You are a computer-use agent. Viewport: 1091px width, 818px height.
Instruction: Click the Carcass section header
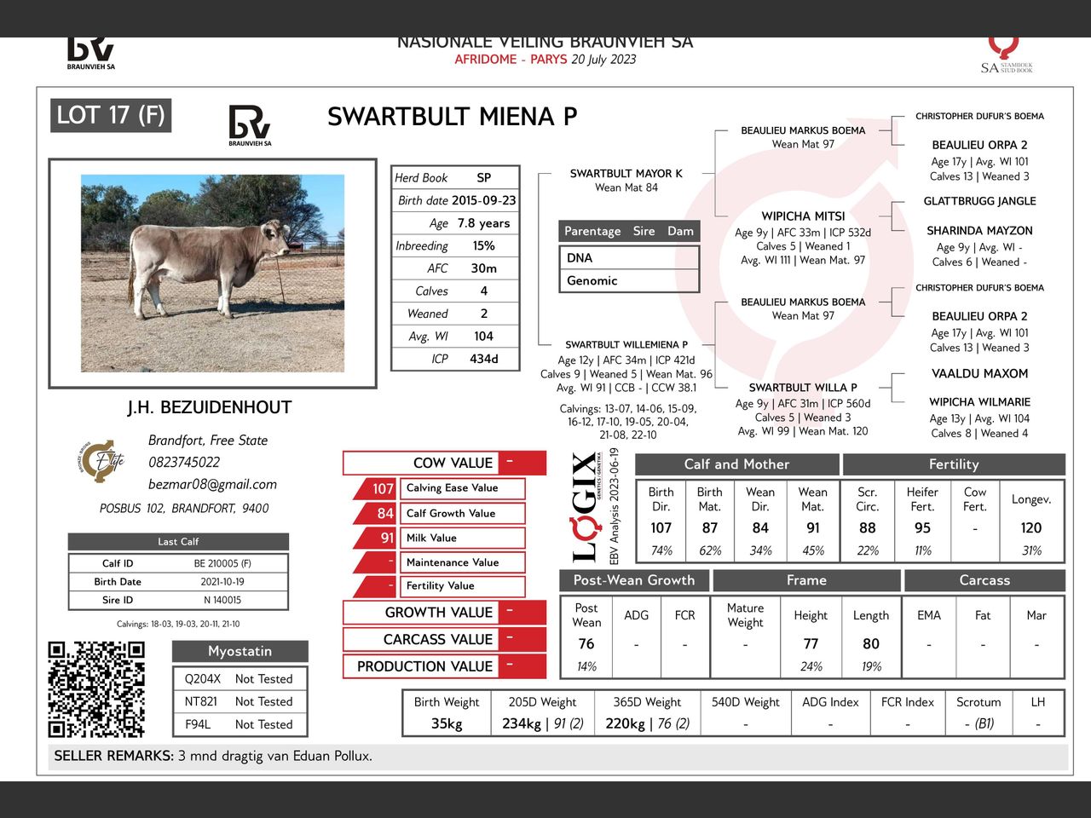(984, 580)
